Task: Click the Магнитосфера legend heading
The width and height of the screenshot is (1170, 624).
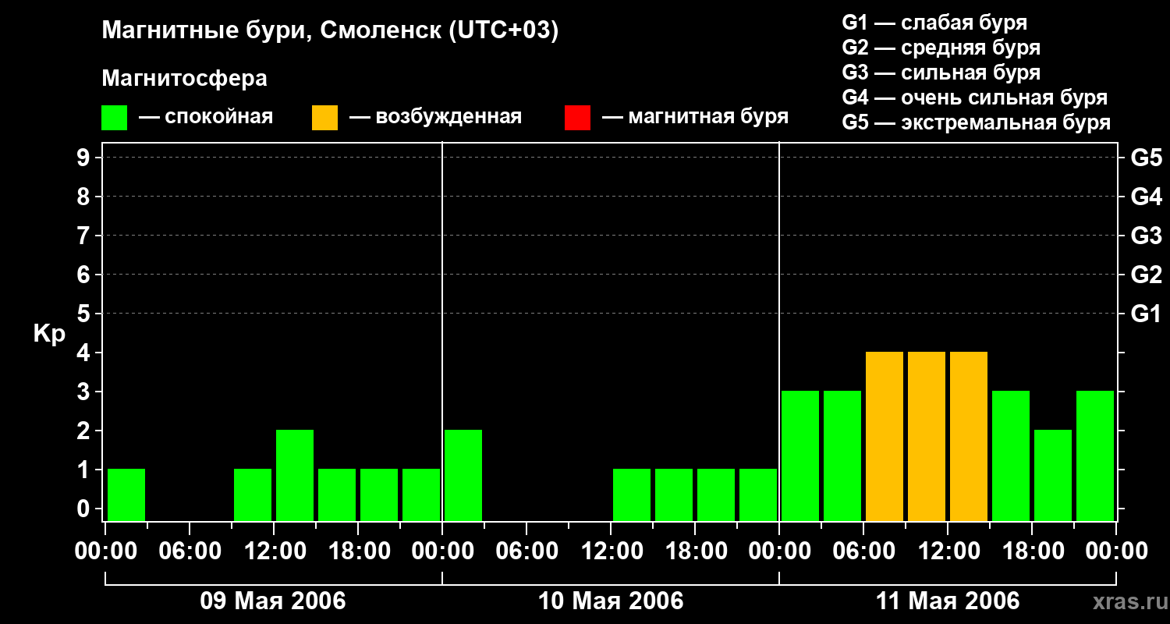Action: click(184, 79)
